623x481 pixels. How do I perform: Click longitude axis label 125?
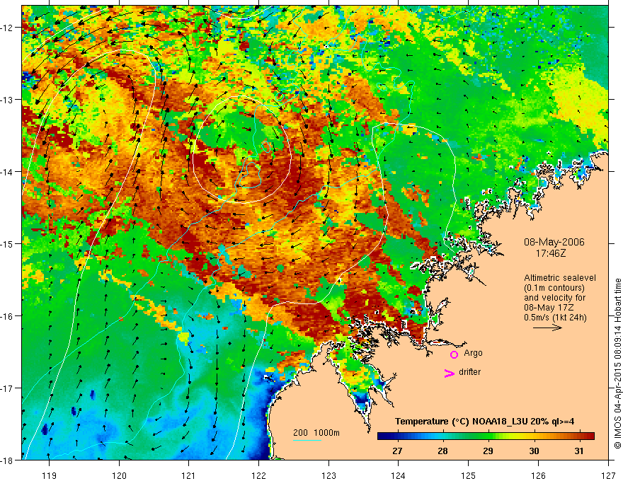tap(469, 475)
